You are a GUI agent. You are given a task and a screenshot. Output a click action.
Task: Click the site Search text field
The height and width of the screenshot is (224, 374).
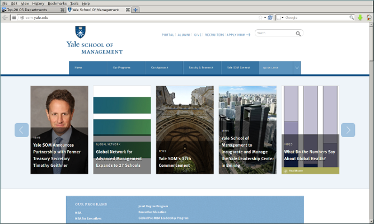pyautogui.click(x=275, y=33)
